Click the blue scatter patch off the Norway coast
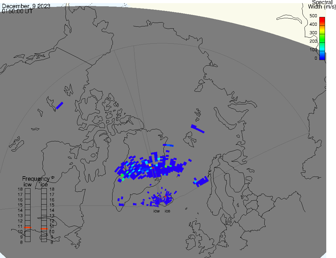This screenshot has width=336, height=258. coord(201,182)
